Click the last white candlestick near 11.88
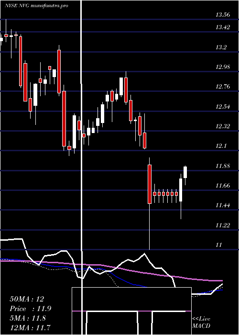The height and width of the screenshot is (335, 239). coord(185,172)
